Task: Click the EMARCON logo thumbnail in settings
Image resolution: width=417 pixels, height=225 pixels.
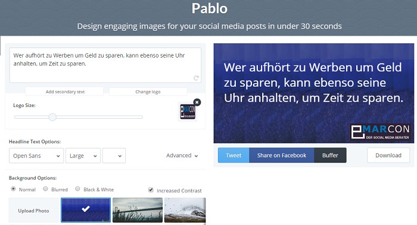Action: 188,112
